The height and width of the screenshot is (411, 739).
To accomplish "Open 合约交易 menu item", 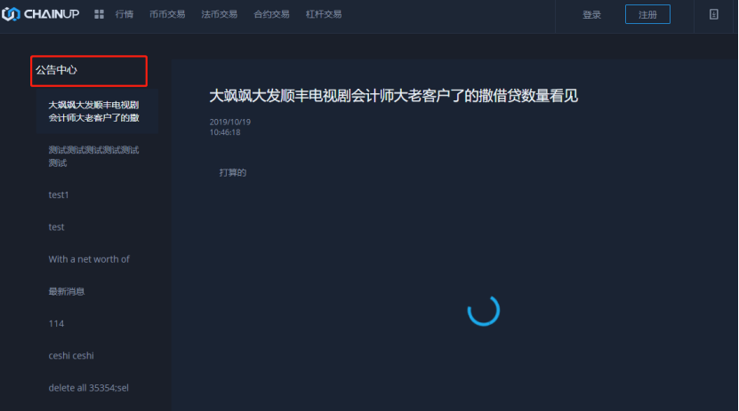I will [271, 14].
